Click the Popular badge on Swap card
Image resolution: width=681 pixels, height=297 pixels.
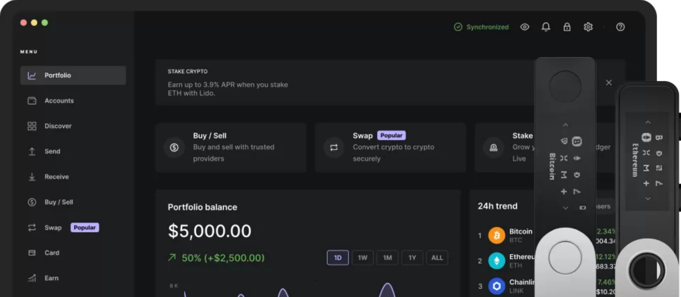point(391,135)
